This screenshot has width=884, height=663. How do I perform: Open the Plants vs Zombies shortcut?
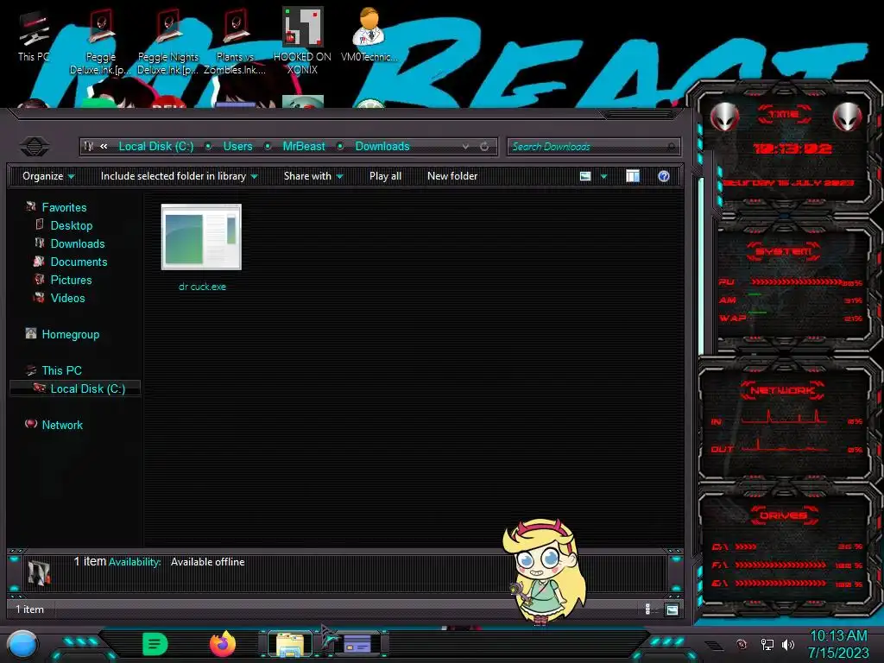(x=235, y=41)
